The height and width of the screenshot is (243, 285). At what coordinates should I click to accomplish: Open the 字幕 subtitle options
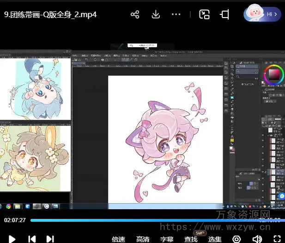coord(167,239)
